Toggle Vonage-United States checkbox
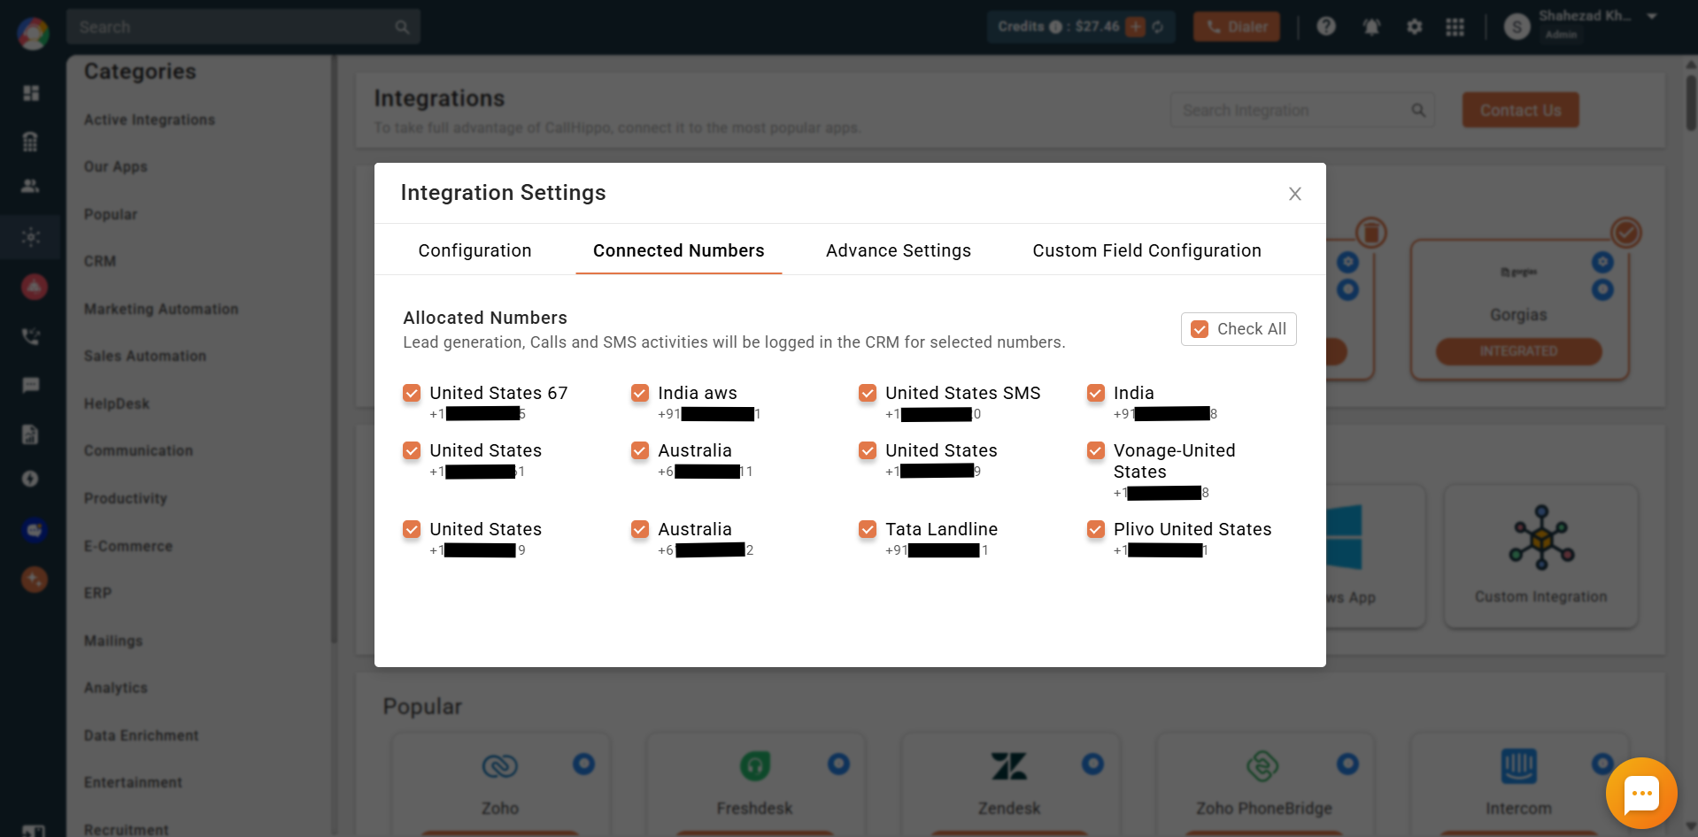Viewport: 1698px width, 837px height. pyautogui.click(x=1096, y=450)
